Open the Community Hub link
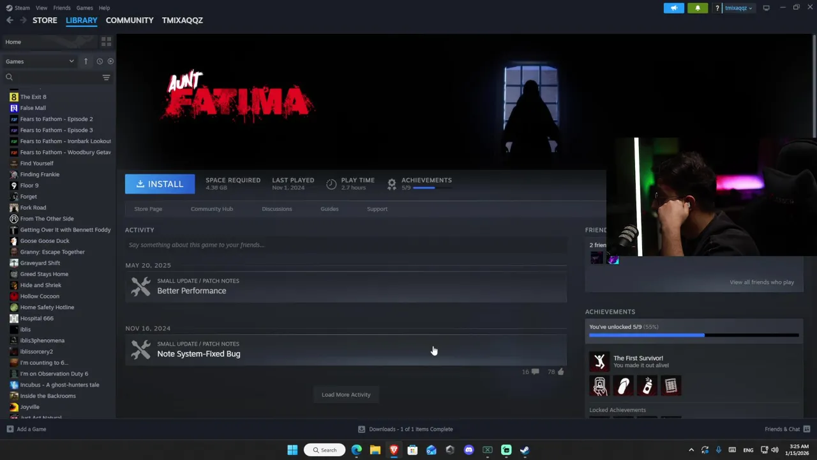 (212, 209)
